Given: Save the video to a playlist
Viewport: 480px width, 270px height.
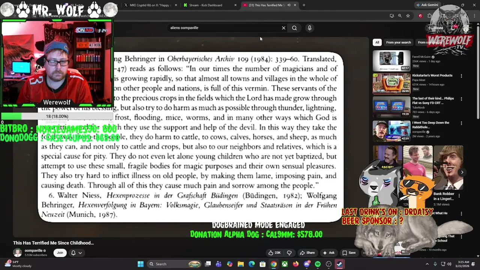Looking at the screenshot, I should (349, 253).
